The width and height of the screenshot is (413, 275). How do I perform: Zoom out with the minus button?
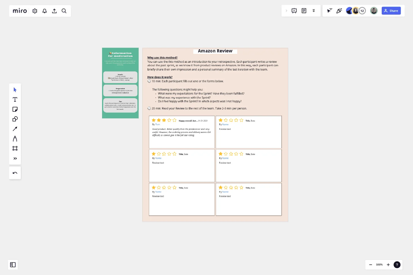(x=371, y=265)
